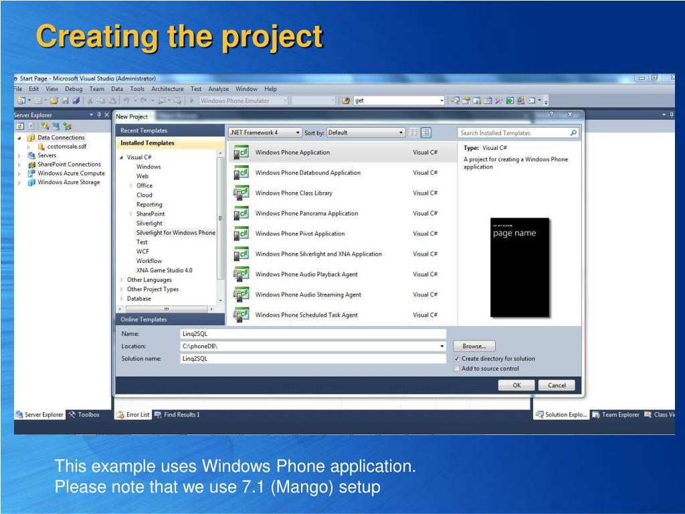The image size is (685, 514).
Task: Open the Tools menu
Action: point(137,89)
